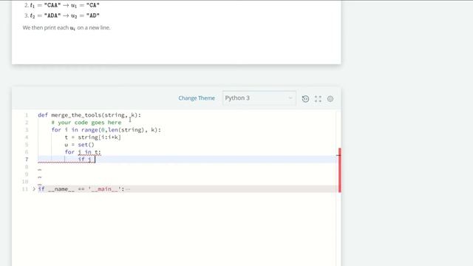Image resolution: width=473 pixels, height=266 pixels.
Task: Click the 't = string[i:i+k]' line
Action: pyautogui.click(x=92, y=137)
